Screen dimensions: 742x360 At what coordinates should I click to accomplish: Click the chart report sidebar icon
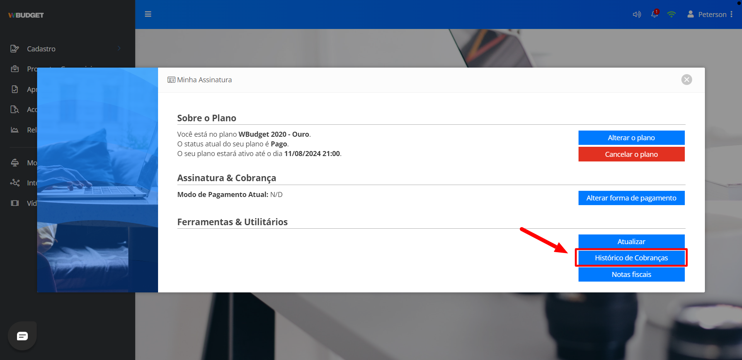(15, 130)
